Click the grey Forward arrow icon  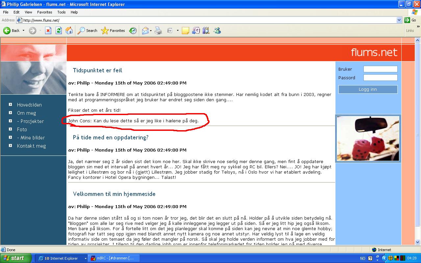[32, 31]
